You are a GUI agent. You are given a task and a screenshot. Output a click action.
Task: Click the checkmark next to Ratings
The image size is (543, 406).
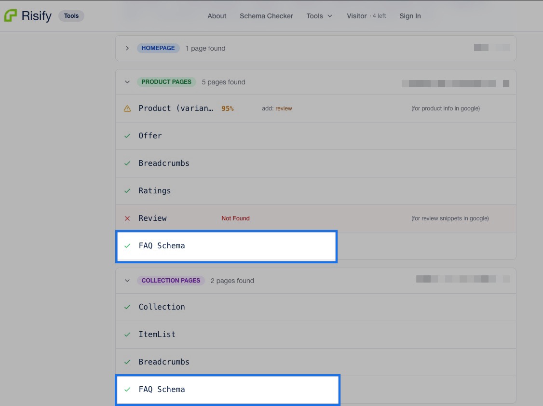pos(127,190)
